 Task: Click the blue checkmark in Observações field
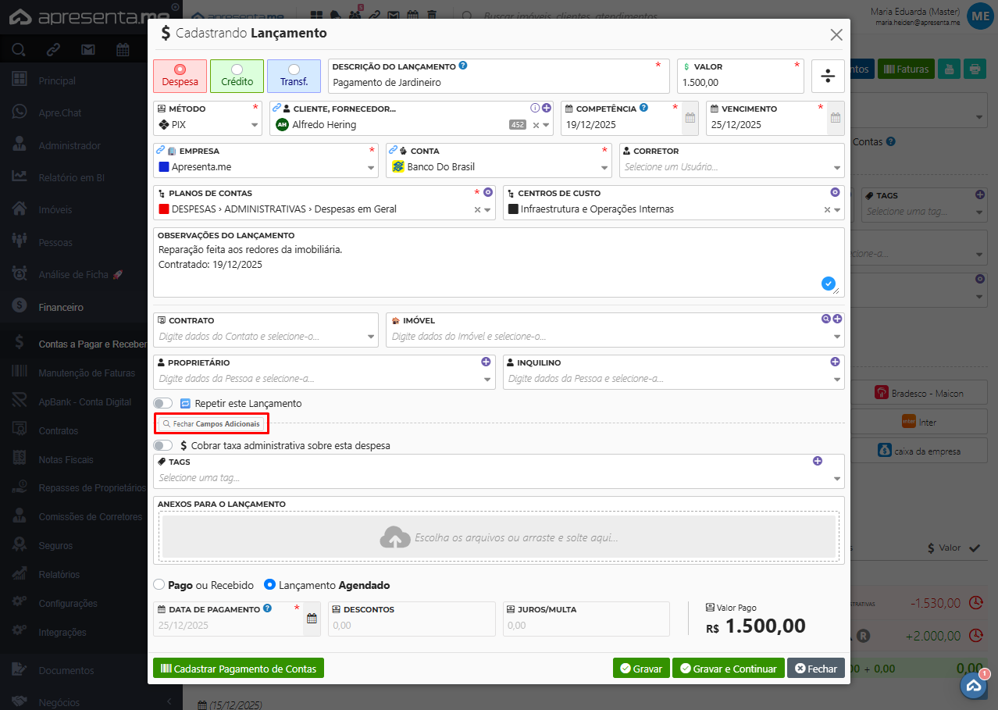pyautogui.click(x=828, y=284)
